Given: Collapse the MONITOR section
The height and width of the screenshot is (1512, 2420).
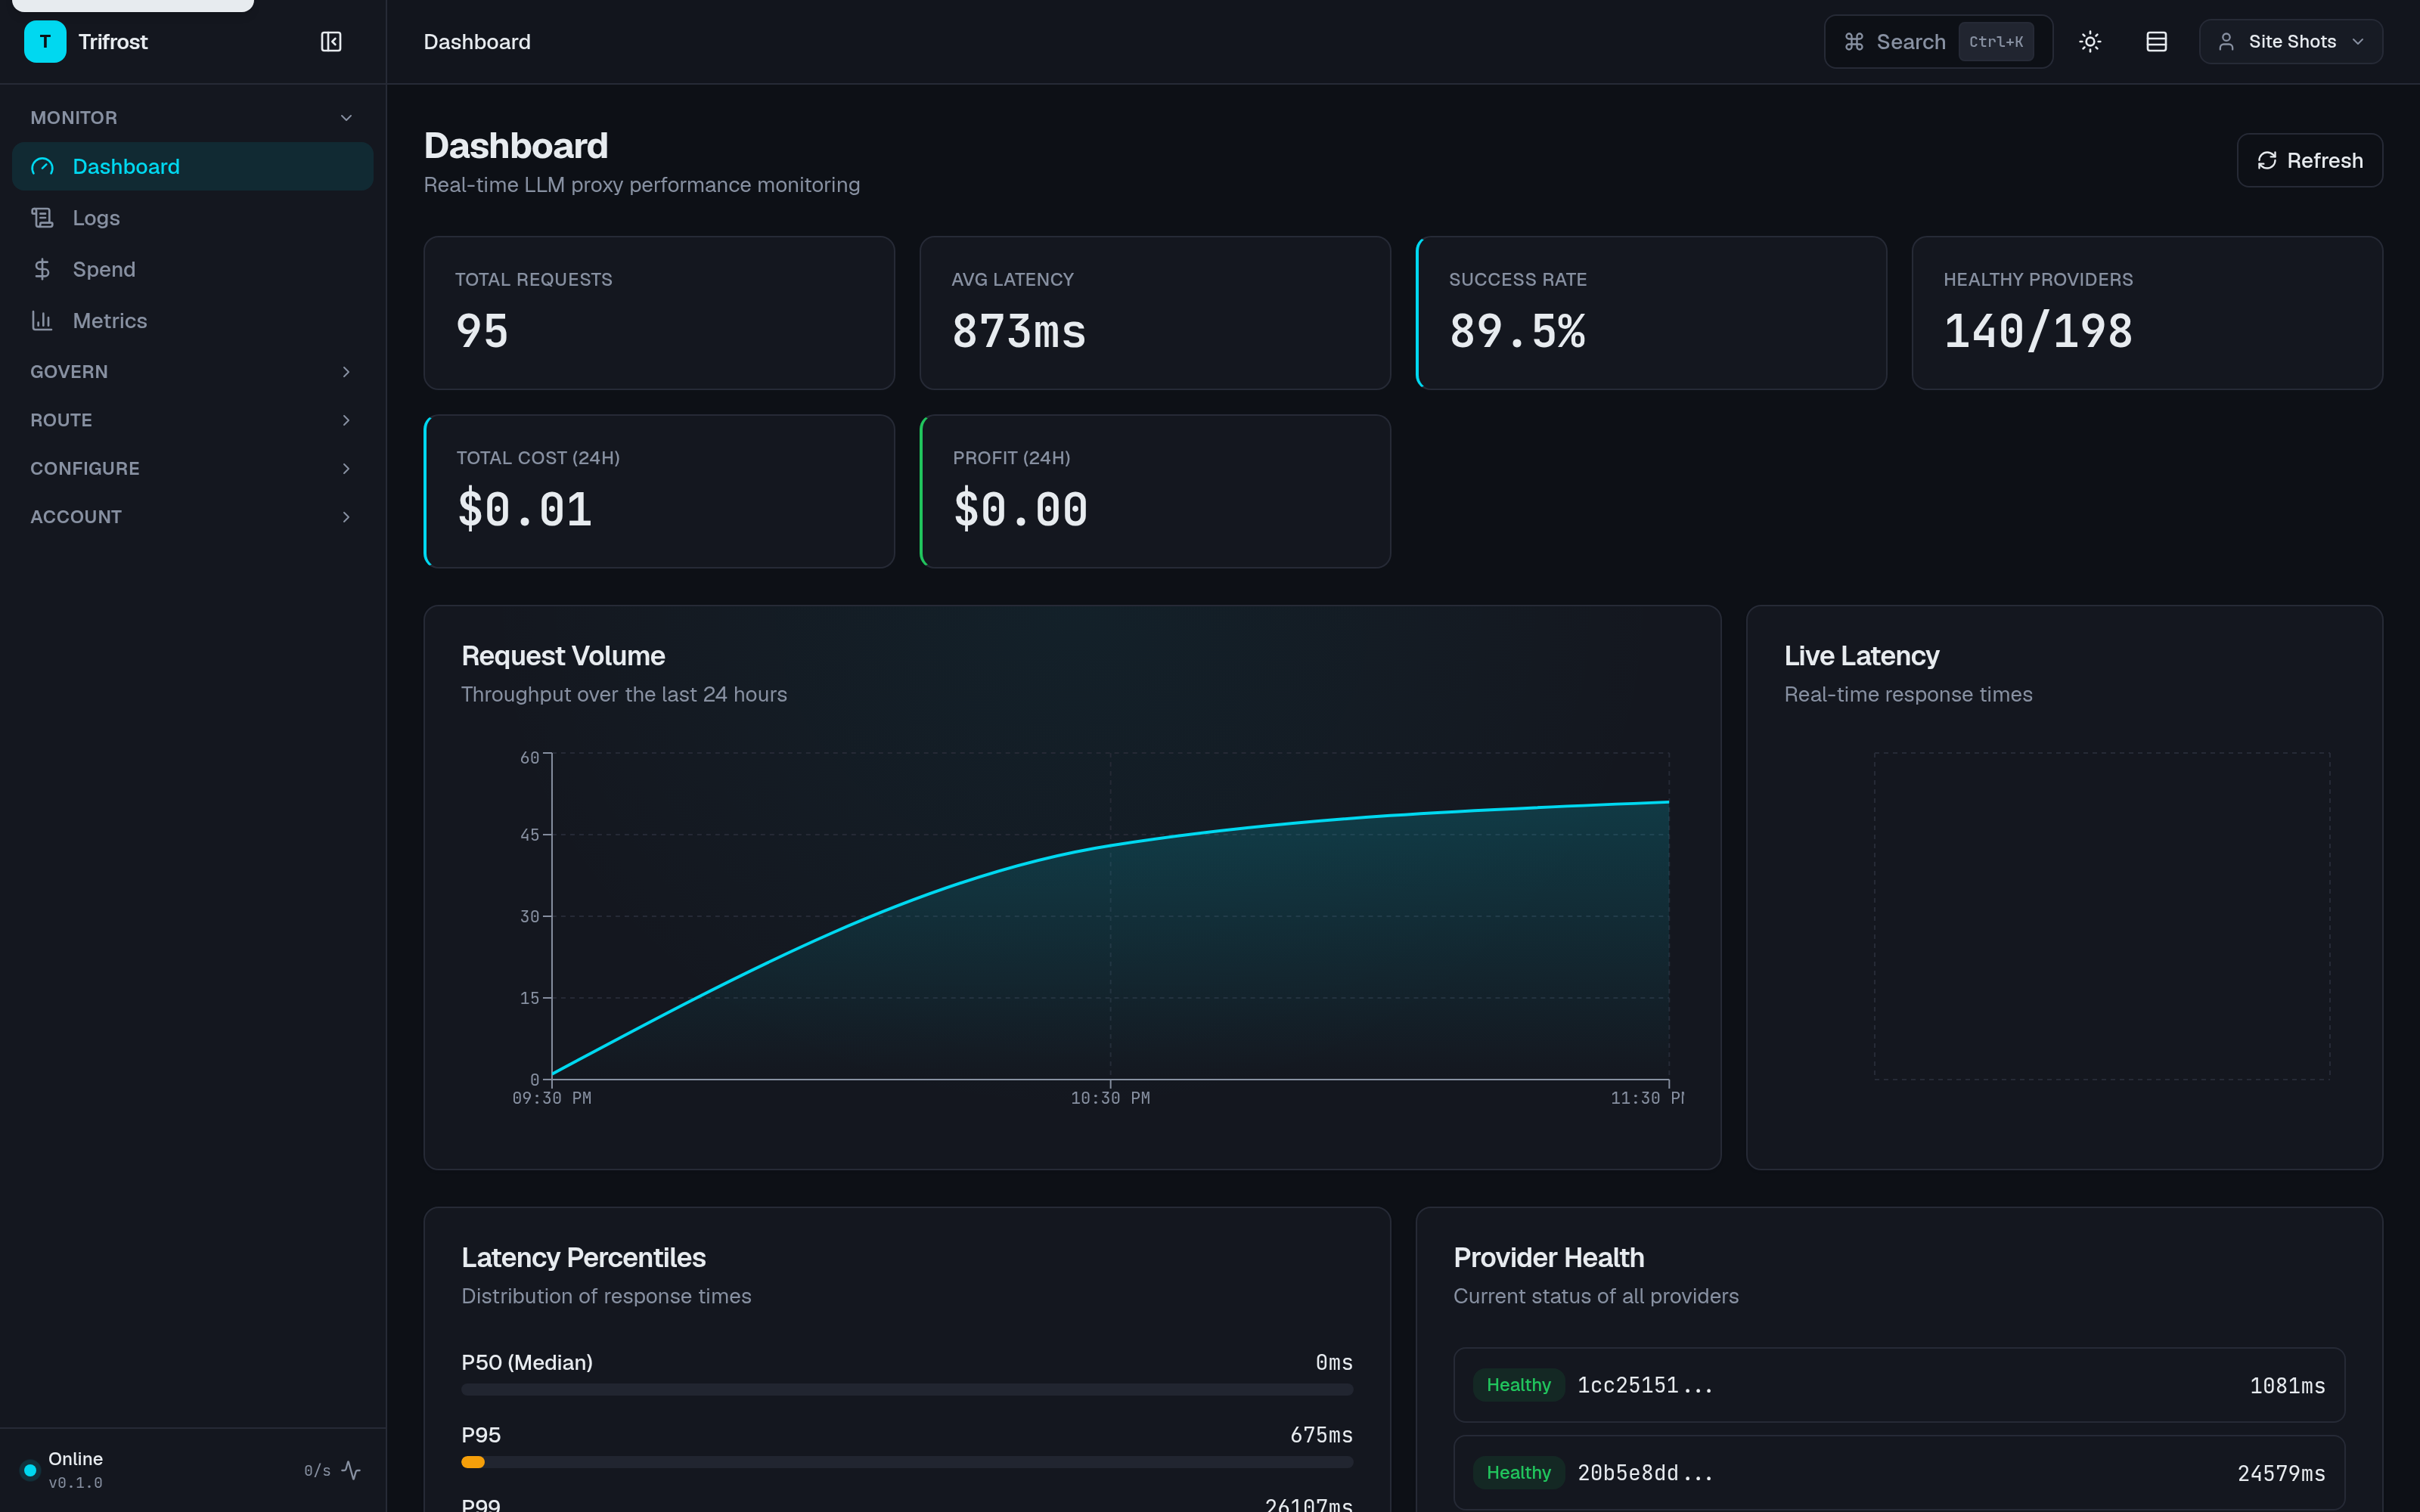Looking at the screenshot, I should click(192, 118).
